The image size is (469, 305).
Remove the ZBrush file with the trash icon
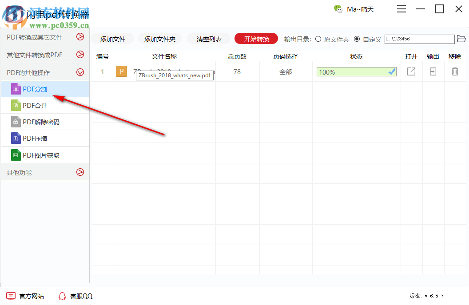[455, 71]
